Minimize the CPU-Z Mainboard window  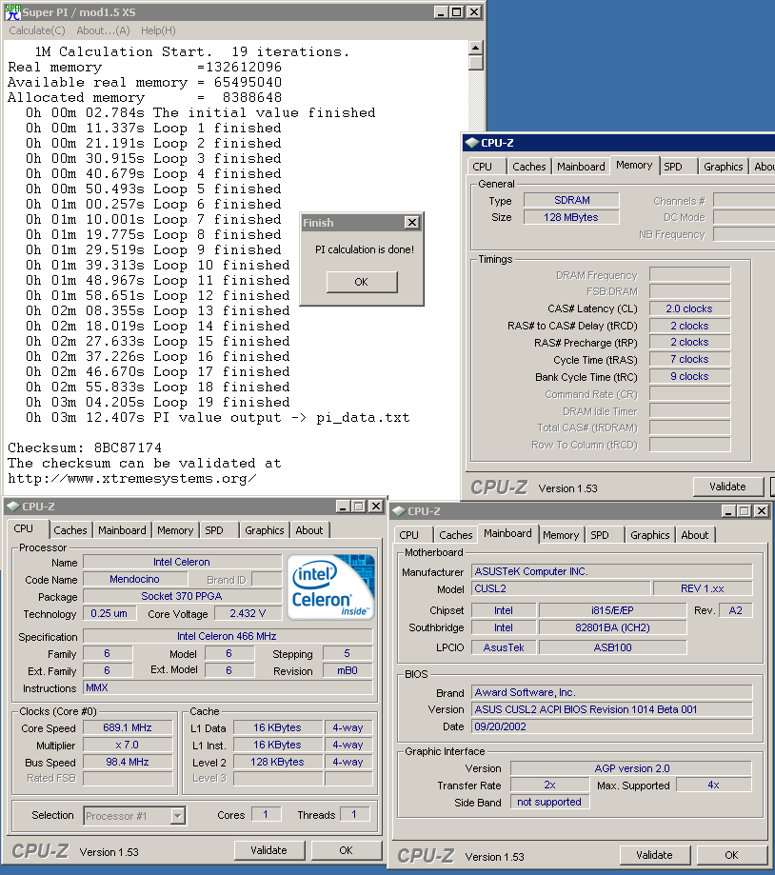click(x=726, y=511)
